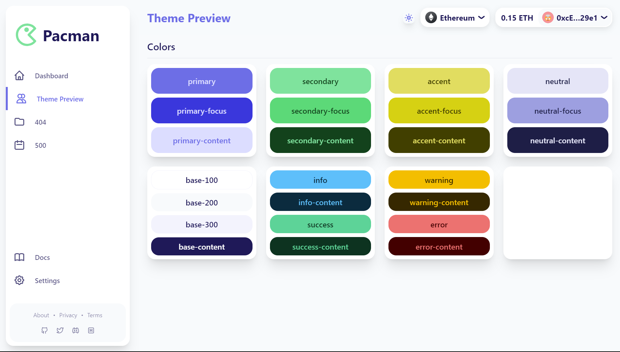Select the 404 sidebar item

(x=40, y=122)
